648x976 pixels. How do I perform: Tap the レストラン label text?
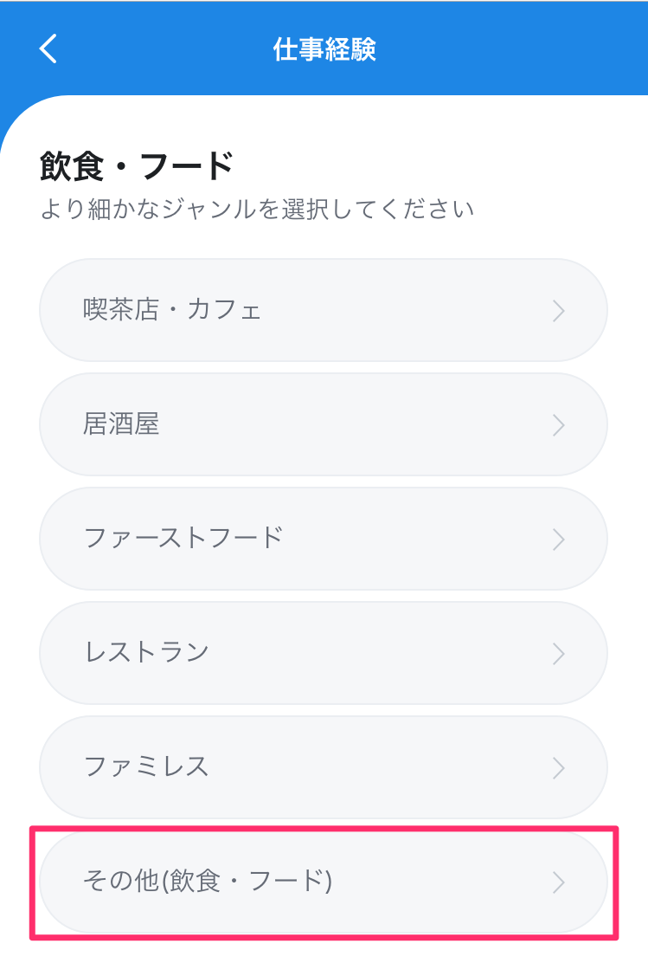(146, 652)
